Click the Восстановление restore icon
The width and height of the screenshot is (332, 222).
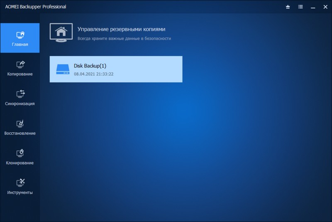pyautogui.click(x=20, y=123)
